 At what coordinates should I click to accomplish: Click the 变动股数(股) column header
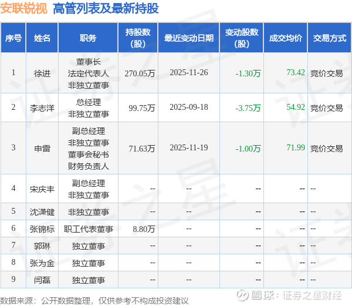click(242, 38)
